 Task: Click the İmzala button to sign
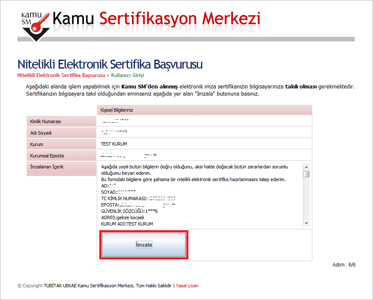click(144, 245)
